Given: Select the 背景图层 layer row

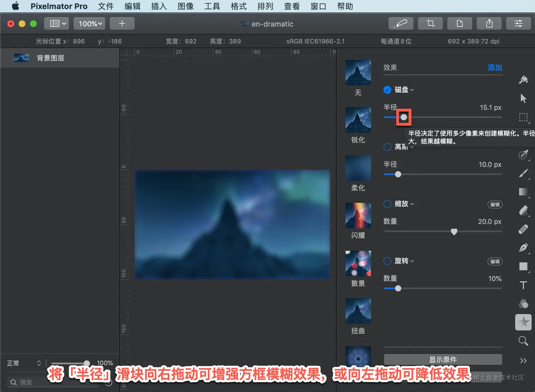Looking at the screenshot, I should coord(60,58).
